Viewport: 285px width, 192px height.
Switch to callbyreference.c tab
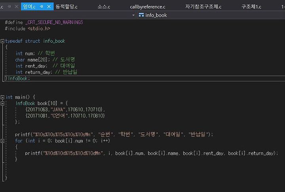click(148, 7)
